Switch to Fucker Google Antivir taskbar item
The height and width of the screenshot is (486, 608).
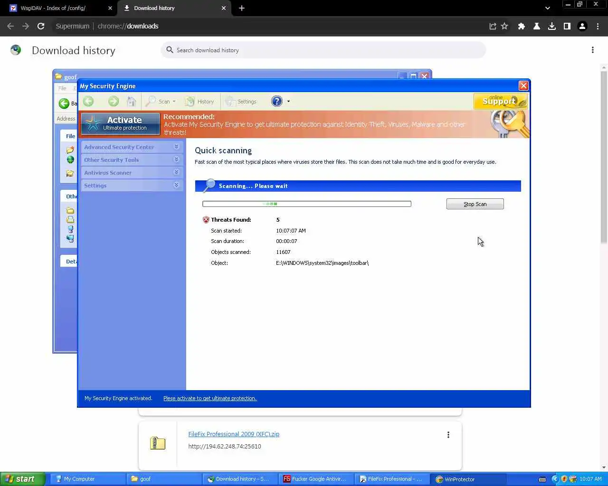click(x=316, y=479)
